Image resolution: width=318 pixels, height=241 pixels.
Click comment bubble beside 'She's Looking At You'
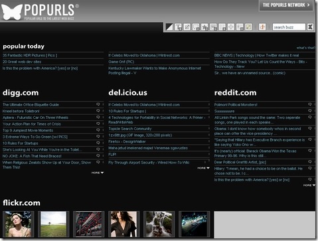tap(98, 149)
